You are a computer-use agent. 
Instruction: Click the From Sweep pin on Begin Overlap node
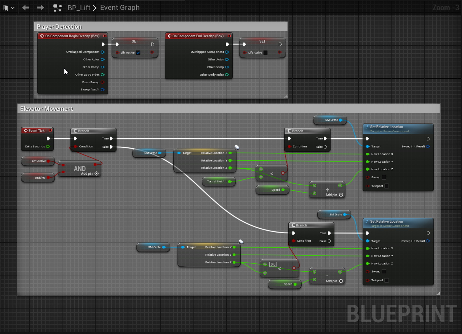(x=103, y=82)
